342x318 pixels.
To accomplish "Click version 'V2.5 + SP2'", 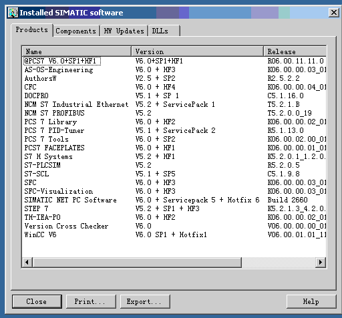I will click(x=155, y=78).
